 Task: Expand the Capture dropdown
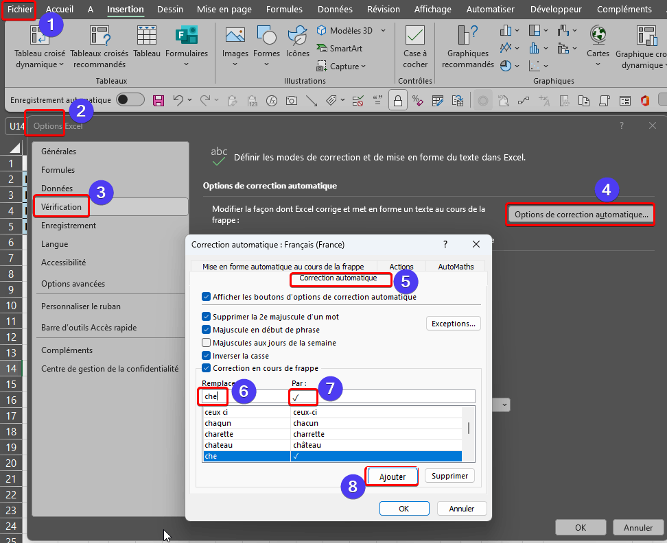(363, 67)
